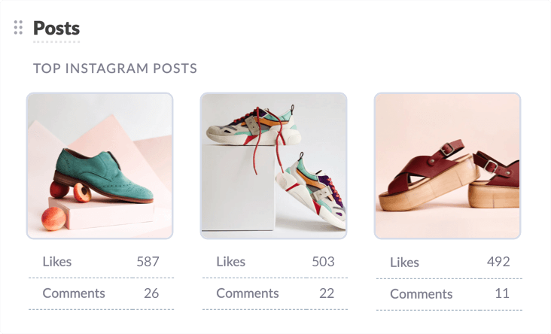Click the 587 likes value
The width and height of the screenshot is (551, 334).
pyautogui.click(x=148, y=262)
